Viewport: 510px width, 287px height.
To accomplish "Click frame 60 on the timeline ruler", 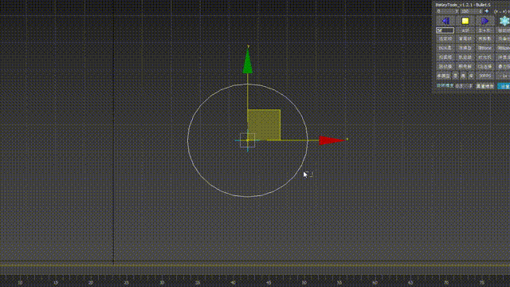I will pyautogui.click(x=375, y=282).
